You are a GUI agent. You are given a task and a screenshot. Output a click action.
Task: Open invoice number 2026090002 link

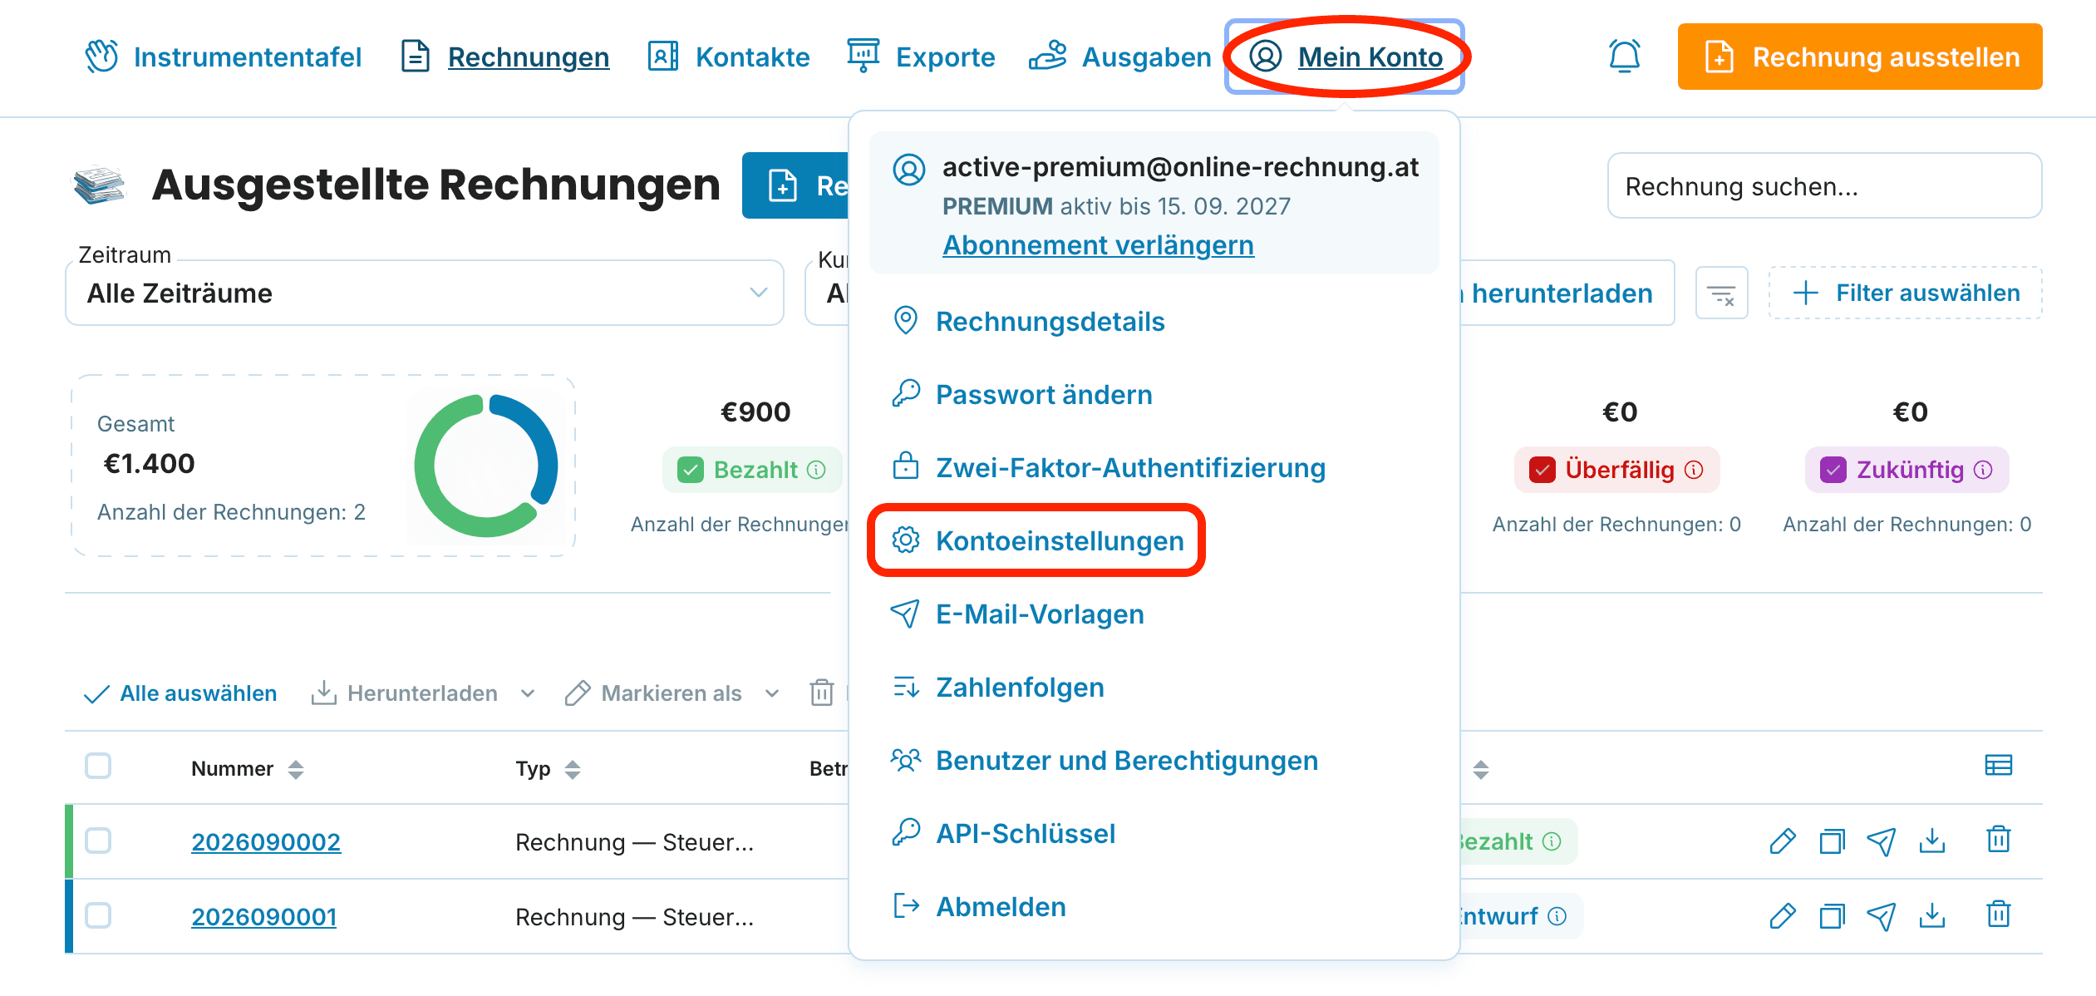pos(266,841)
